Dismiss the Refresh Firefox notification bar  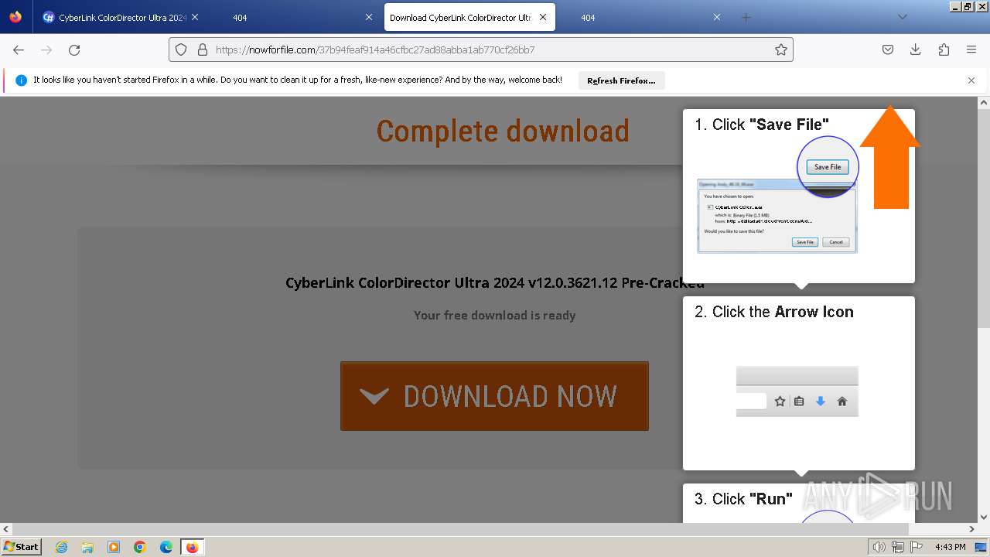click(971, 80)
